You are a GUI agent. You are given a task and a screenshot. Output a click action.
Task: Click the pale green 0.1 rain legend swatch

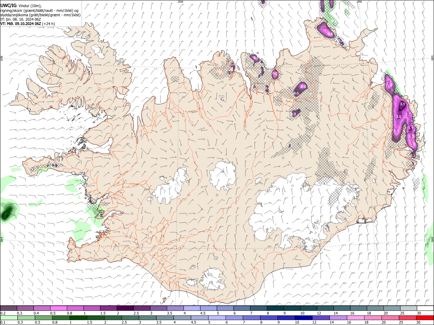[x=9, y=318]
